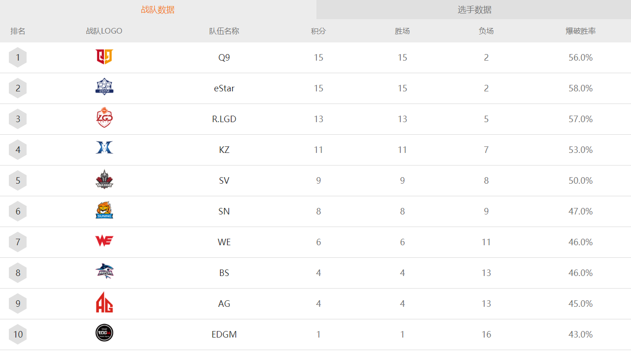Click the 胜场 column header

(x=402, y=31)
